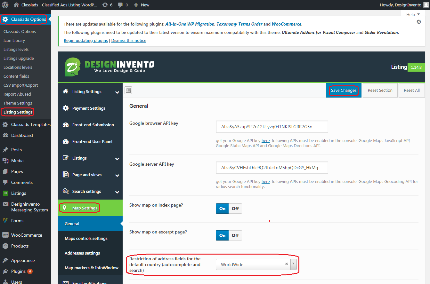Click the WooCommerce Woo icon
This screenshot has width=430, height=284.
(x=5, y=235)
